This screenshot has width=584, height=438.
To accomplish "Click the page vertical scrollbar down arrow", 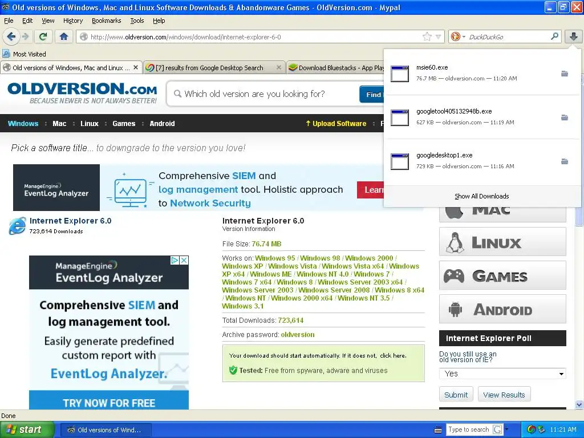I will pyautogui.click(x=579, y=404).
